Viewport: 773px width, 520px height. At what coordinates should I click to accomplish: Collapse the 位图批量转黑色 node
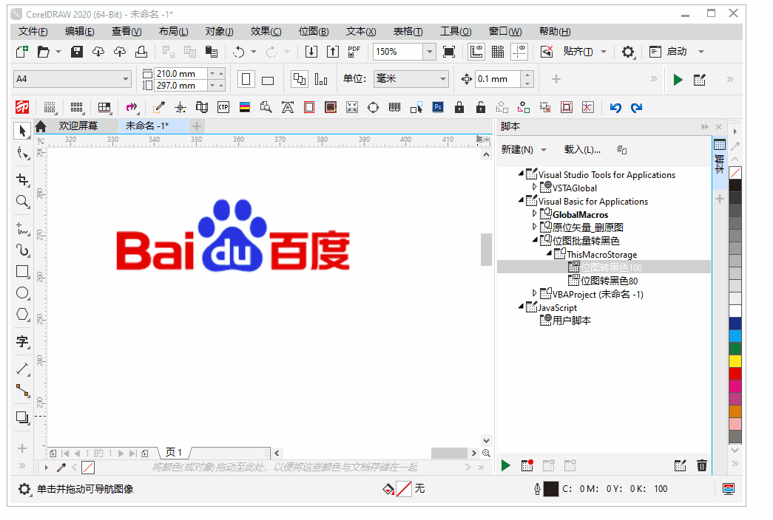point(534,240)
